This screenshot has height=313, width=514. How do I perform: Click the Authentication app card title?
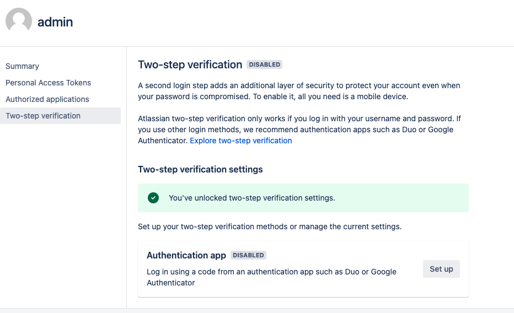point(186,255)
